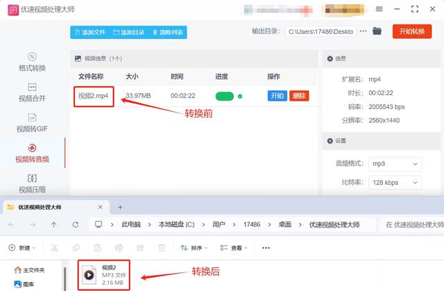Click the 设置 gear icon
Image resolution: width=444 pixels, height=291 pixels.
(x=330, y=141)
